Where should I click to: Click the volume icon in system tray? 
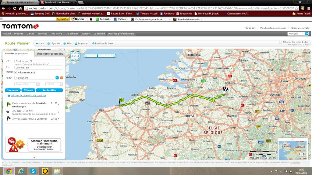click(281, 171)
